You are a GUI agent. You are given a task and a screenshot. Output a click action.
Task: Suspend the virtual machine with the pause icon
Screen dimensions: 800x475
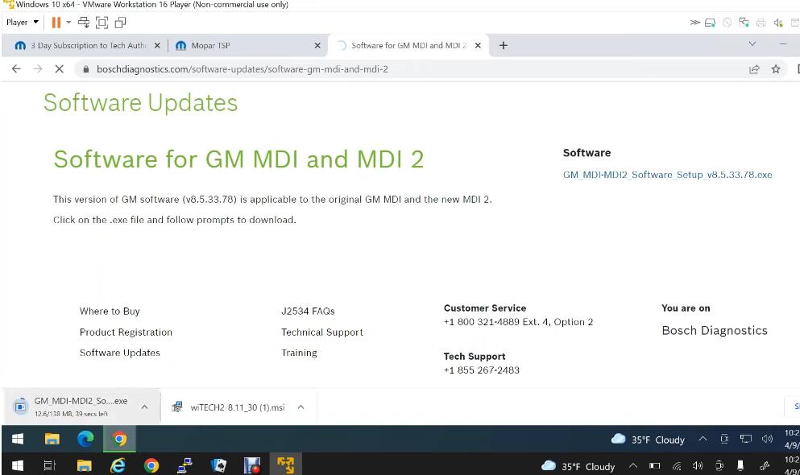[x=56, y=23]
